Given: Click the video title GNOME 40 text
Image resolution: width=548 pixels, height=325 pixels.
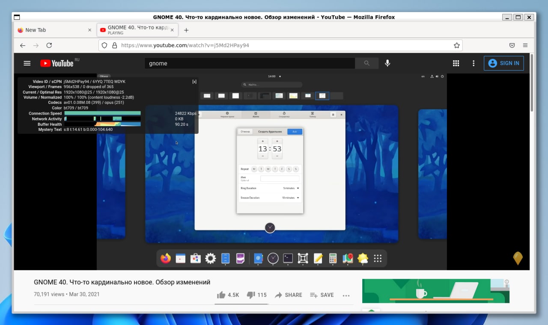Looking at the screenshot, I should point(122,282).
